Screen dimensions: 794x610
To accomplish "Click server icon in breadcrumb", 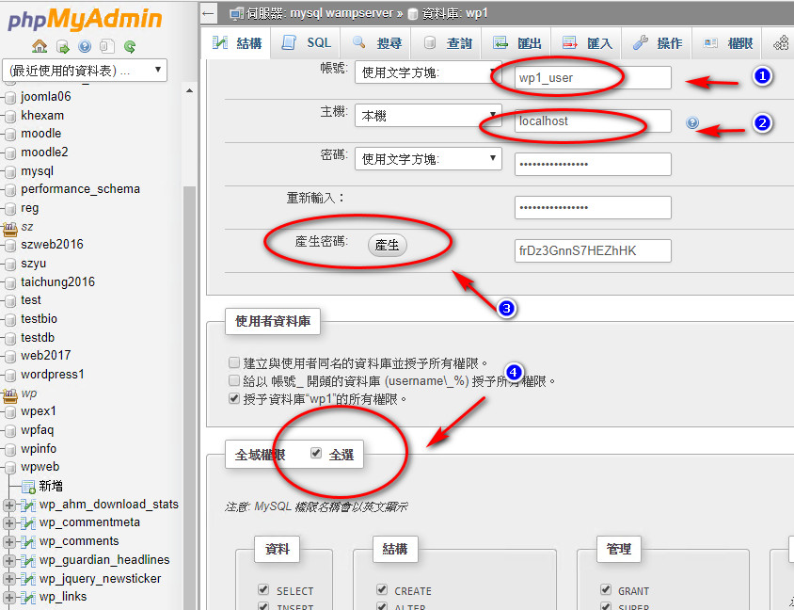I will point(235,14).
